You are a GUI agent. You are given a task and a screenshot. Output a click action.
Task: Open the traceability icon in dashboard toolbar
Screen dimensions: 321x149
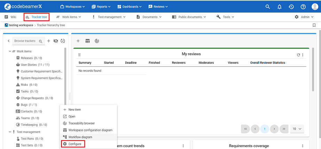tap(97, 41)
